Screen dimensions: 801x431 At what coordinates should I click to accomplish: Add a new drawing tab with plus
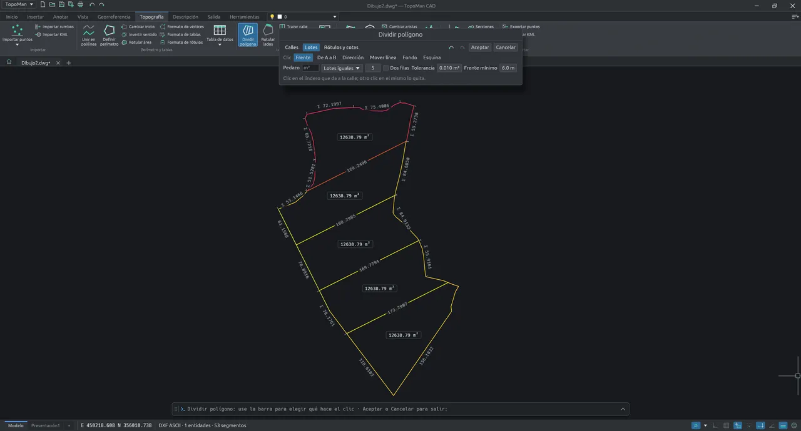(x=69, y=62)
